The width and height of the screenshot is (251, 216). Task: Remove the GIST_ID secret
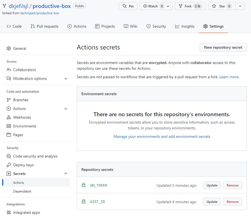click(x=232, y=202)
